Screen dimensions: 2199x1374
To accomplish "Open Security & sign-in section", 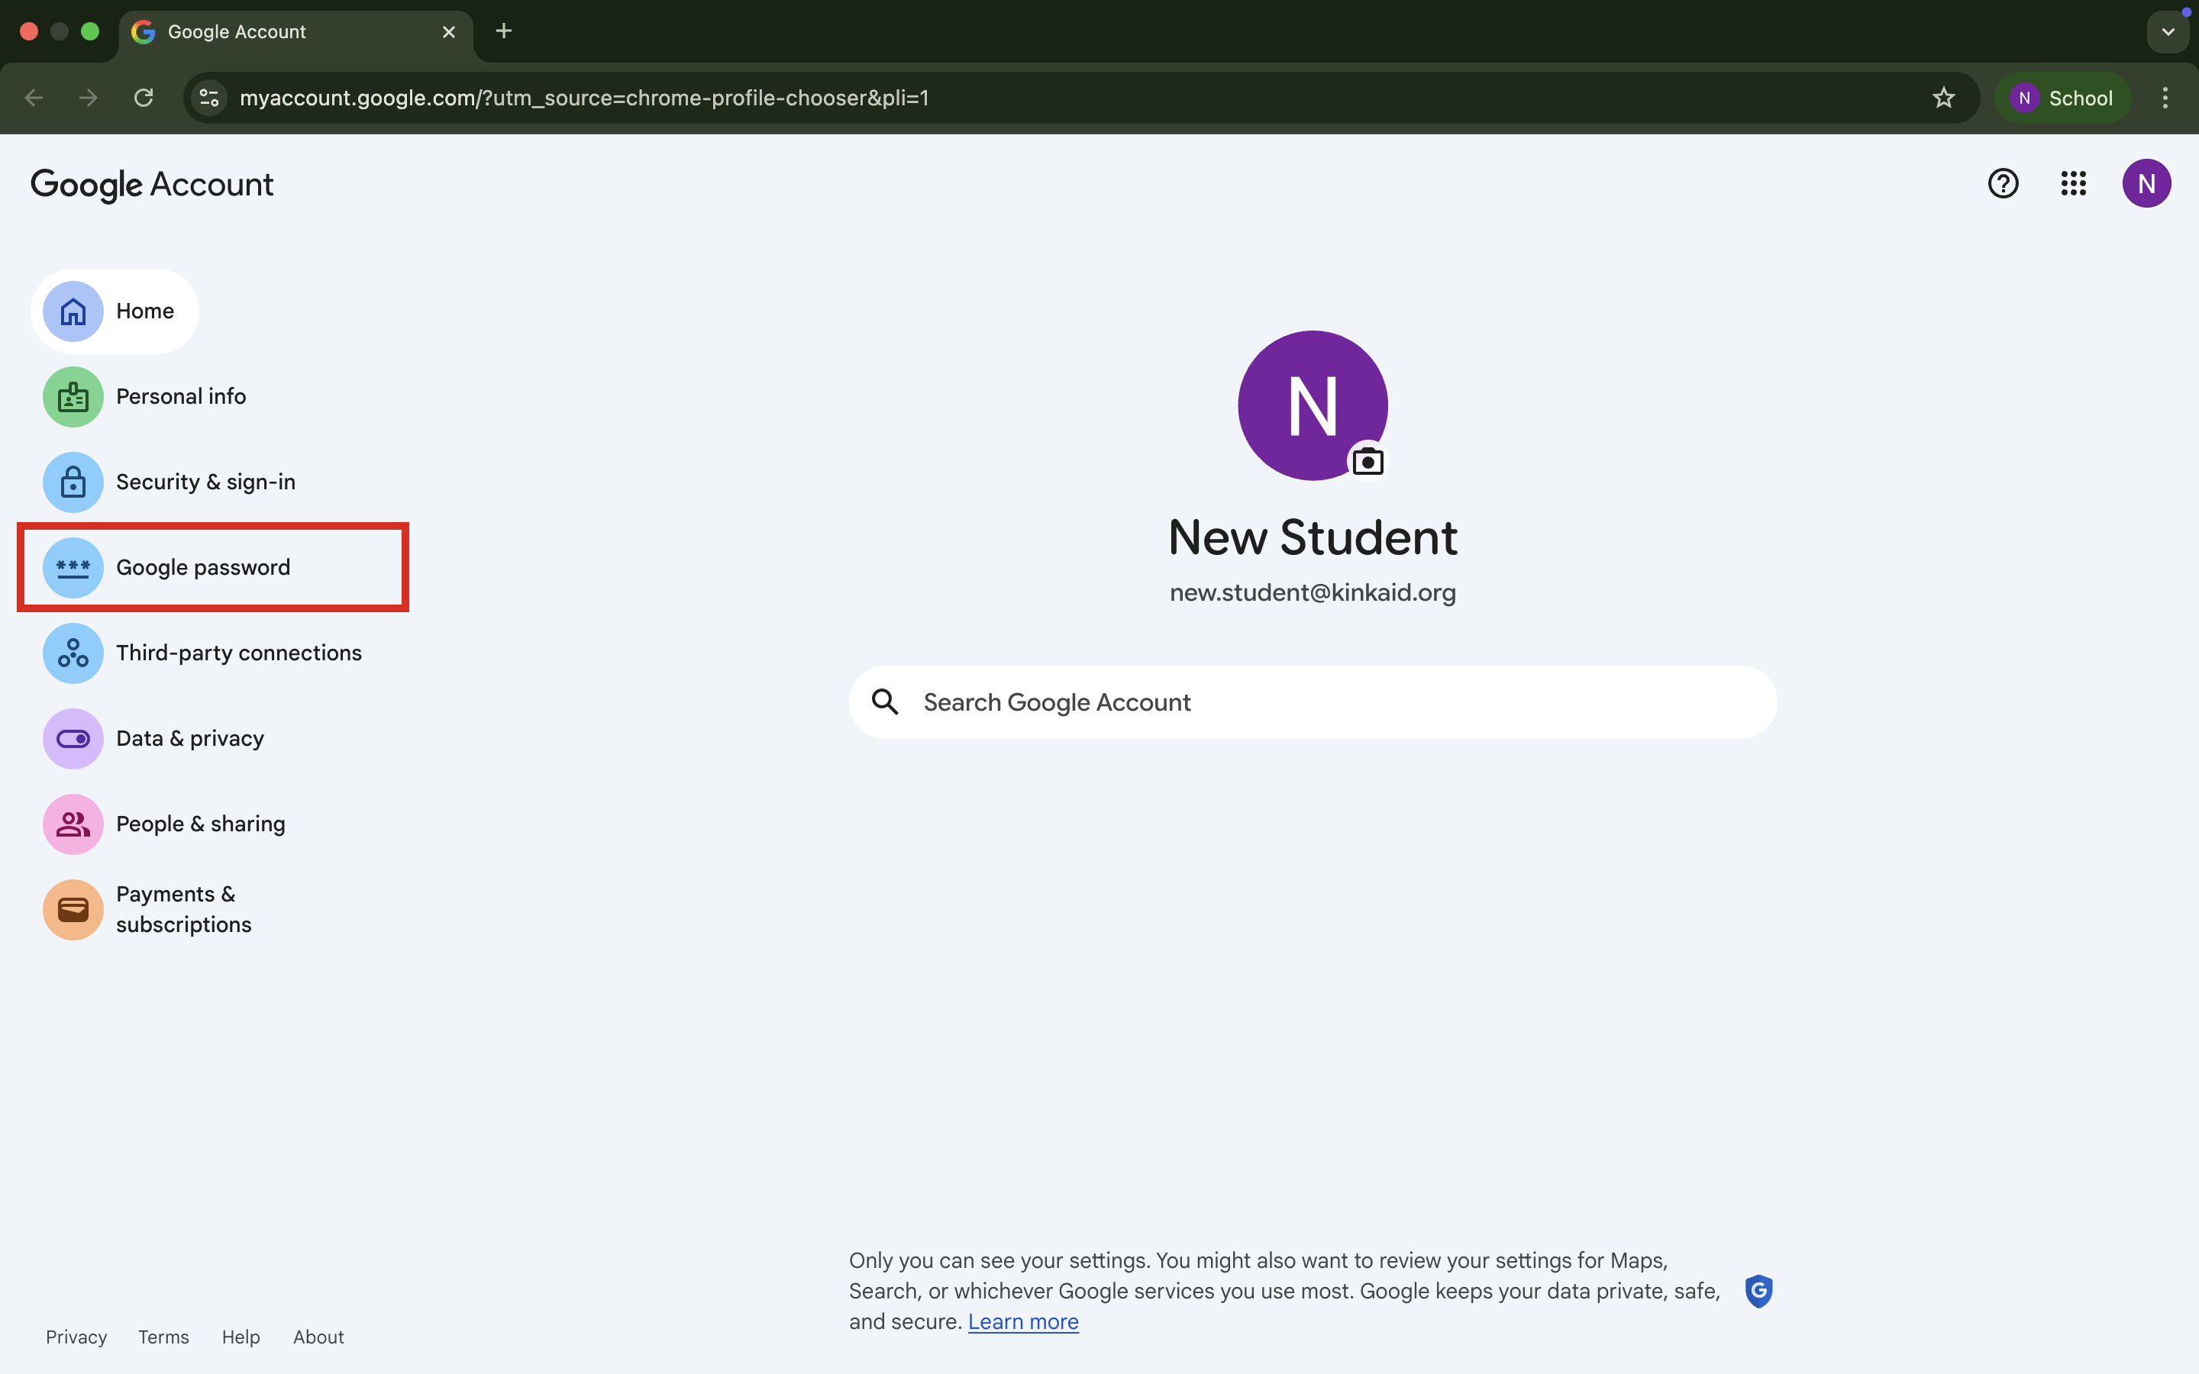I will pyautogui.click(x=205, y=482).
